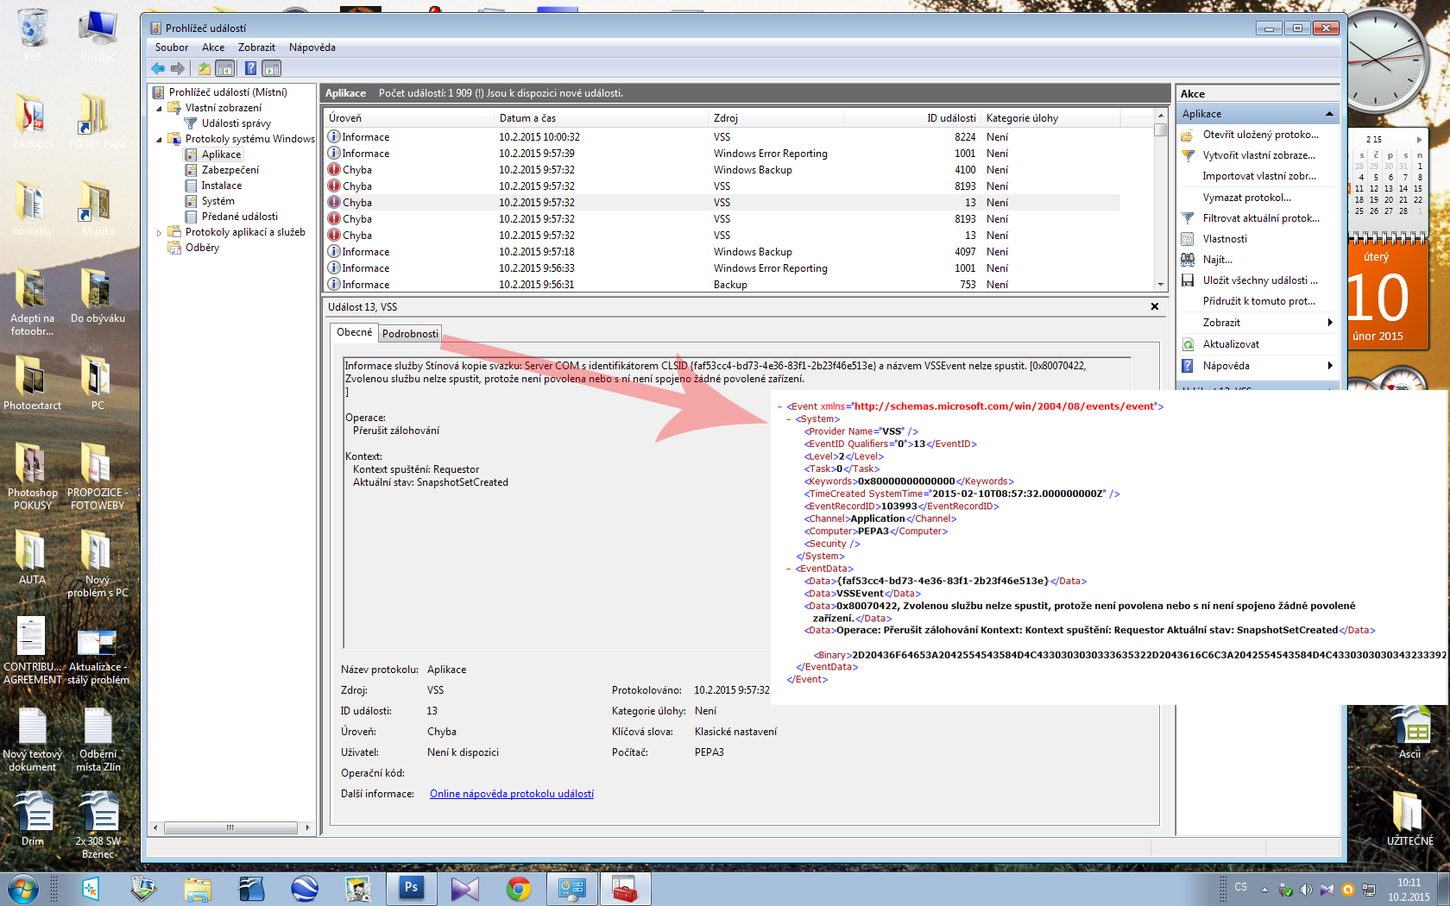Open the Nápověda submenu arrow in Akce pane
1450x906 pixels.
1330,366
